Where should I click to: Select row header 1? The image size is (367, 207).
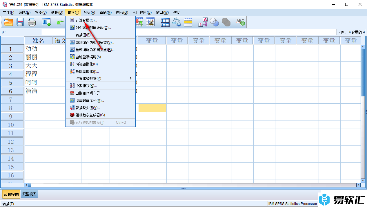click(12, 49)
